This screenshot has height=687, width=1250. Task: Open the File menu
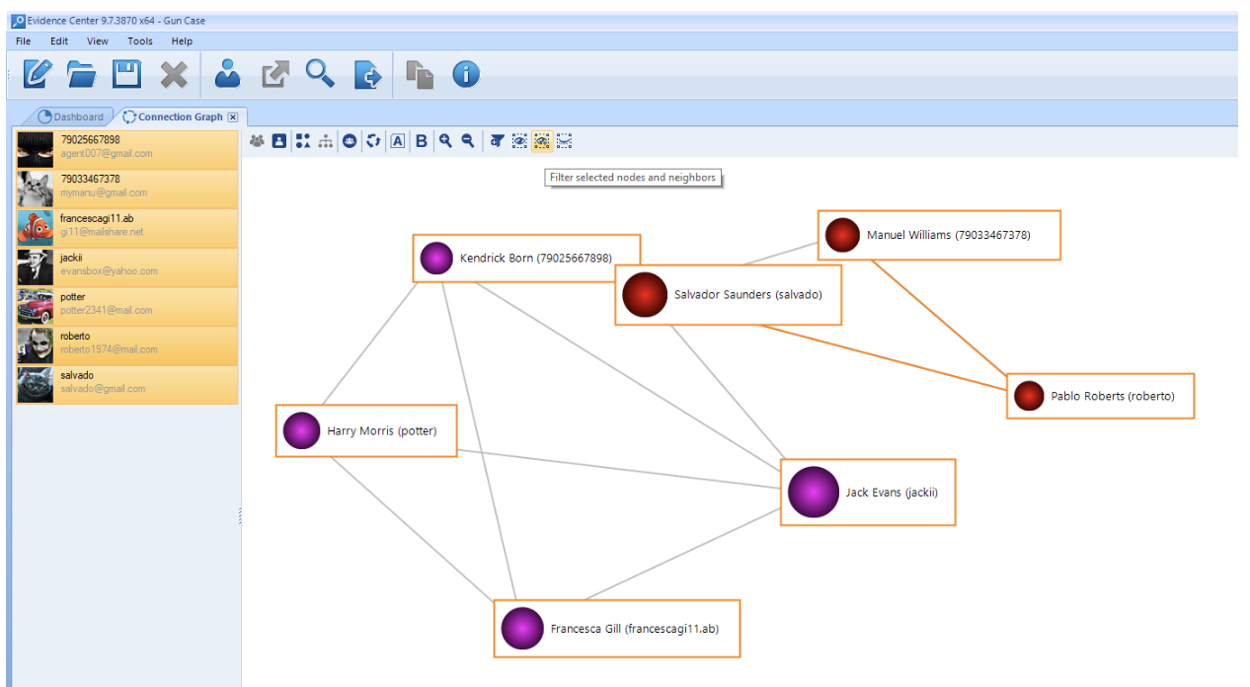point(24,41)
